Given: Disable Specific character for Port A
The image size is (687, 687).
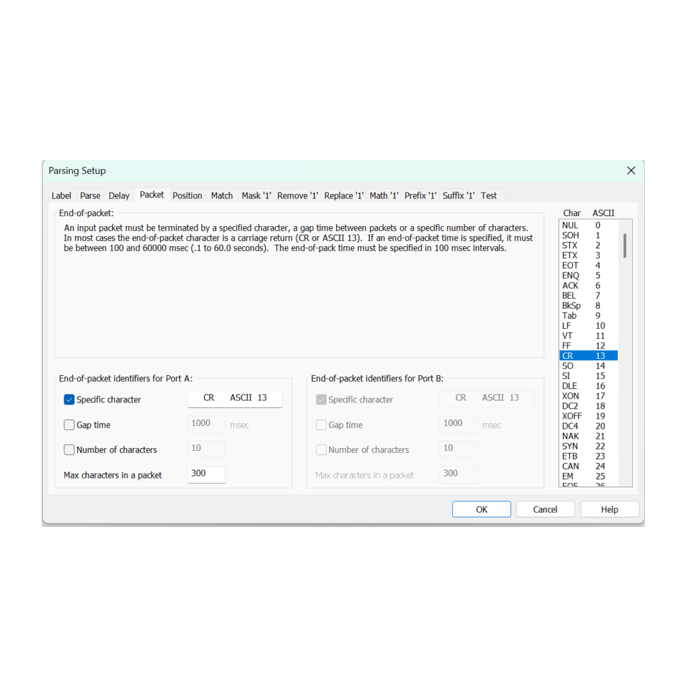Looking at the screenshot, I should 69,399.
